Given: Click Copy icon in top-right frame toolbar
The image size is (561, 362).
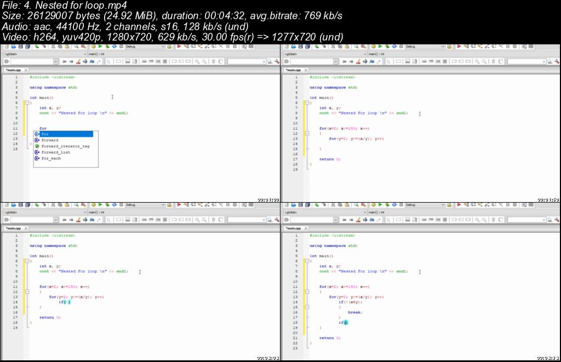Looking at the screenshot, I should pyautogui.click(x=340, y=47).
